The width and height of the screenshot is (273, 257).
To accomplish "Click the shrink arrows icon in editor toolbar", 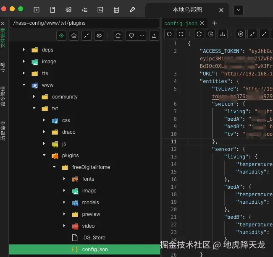I will click(x=252, y=34).
